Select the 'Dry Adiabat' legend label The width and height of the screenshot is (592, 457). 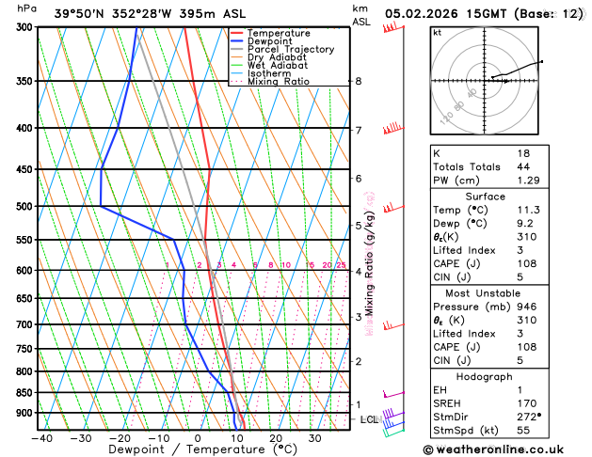point(277,57)
